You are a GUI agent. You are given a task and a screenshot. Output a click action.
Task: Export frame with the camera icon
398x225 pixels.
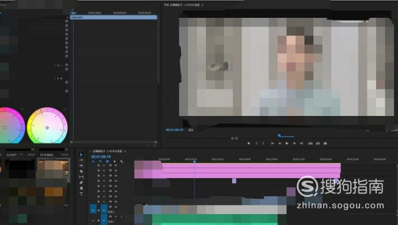tap(325, 143)
